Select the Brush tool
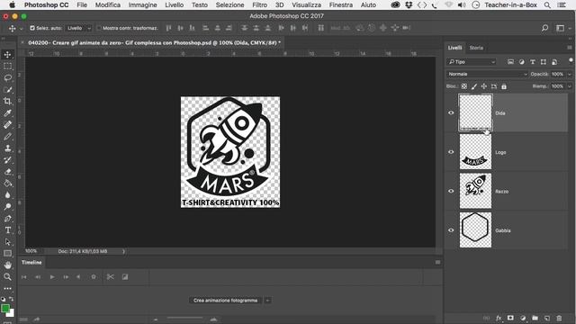Image resolution: width=576 pixels, height=324 pixels. click(x=7, y=137)
